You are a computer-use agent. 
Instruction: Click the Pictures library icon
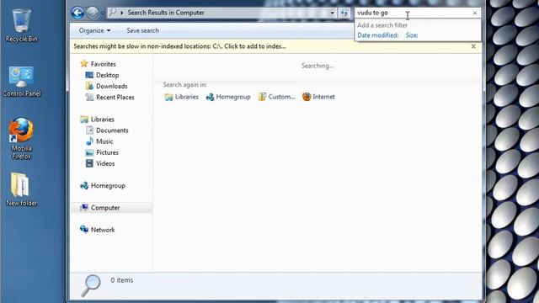coord(89,152)
